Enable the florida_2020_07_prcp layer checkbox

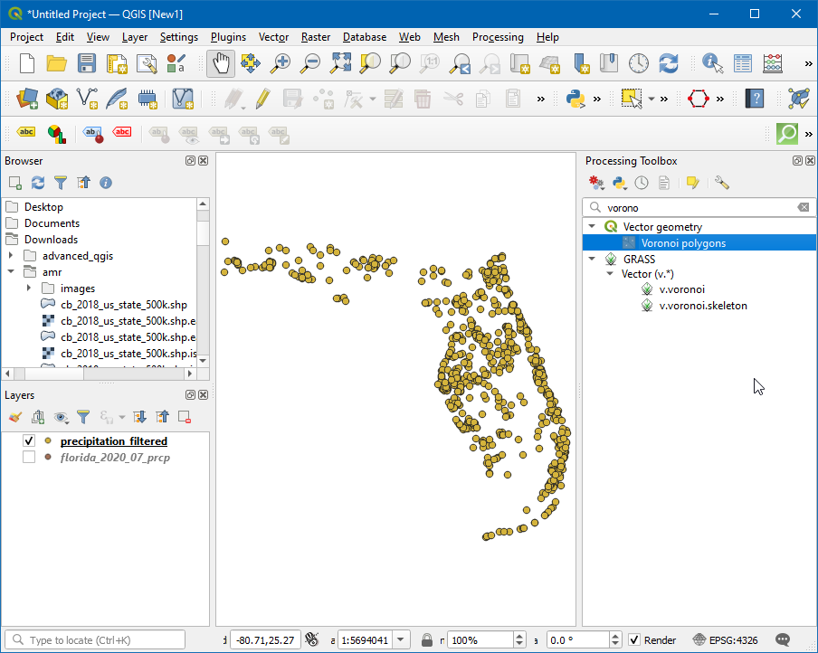(29, 458)
